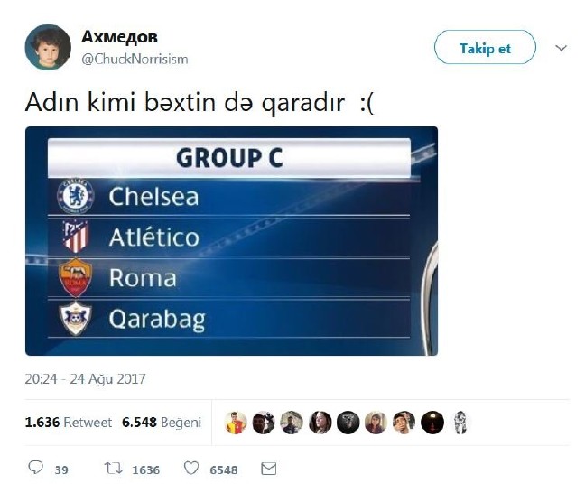Click the second liker avatar

(x=264, y=423)
